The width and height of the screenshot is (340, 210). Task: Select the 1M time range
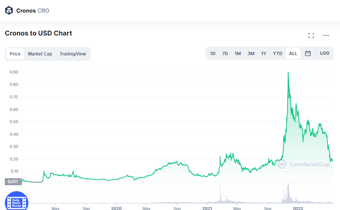237,53
